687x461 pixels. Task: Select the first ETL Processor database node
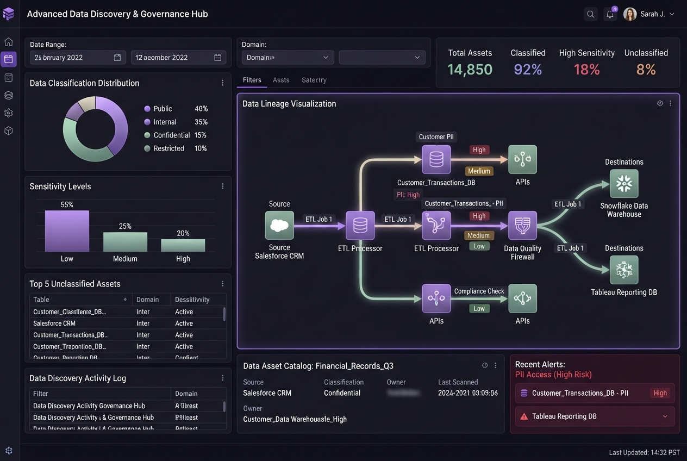coord(360,226)
